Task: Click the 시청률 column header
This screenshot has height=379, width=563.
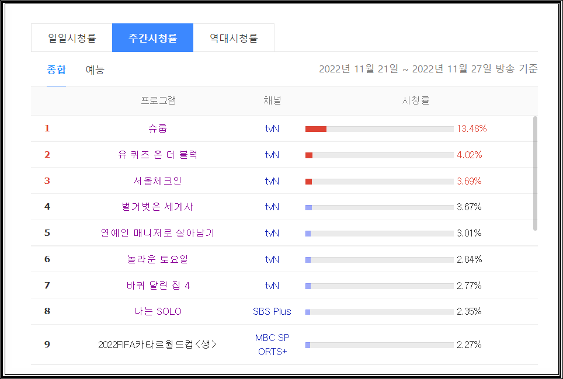Action: tap(416, 100)
